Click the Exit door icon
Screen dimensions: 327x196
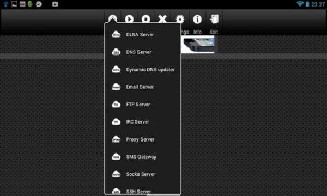pos(214,19)
